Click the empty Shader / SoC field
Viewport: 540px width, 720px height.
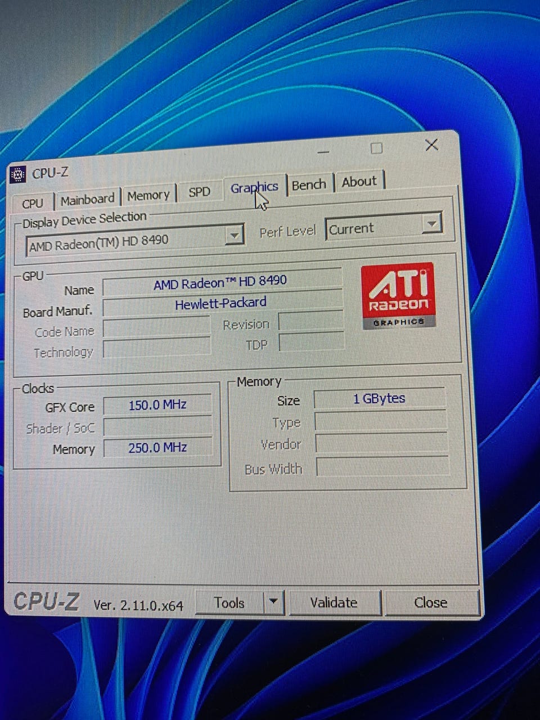pos(158,427)
